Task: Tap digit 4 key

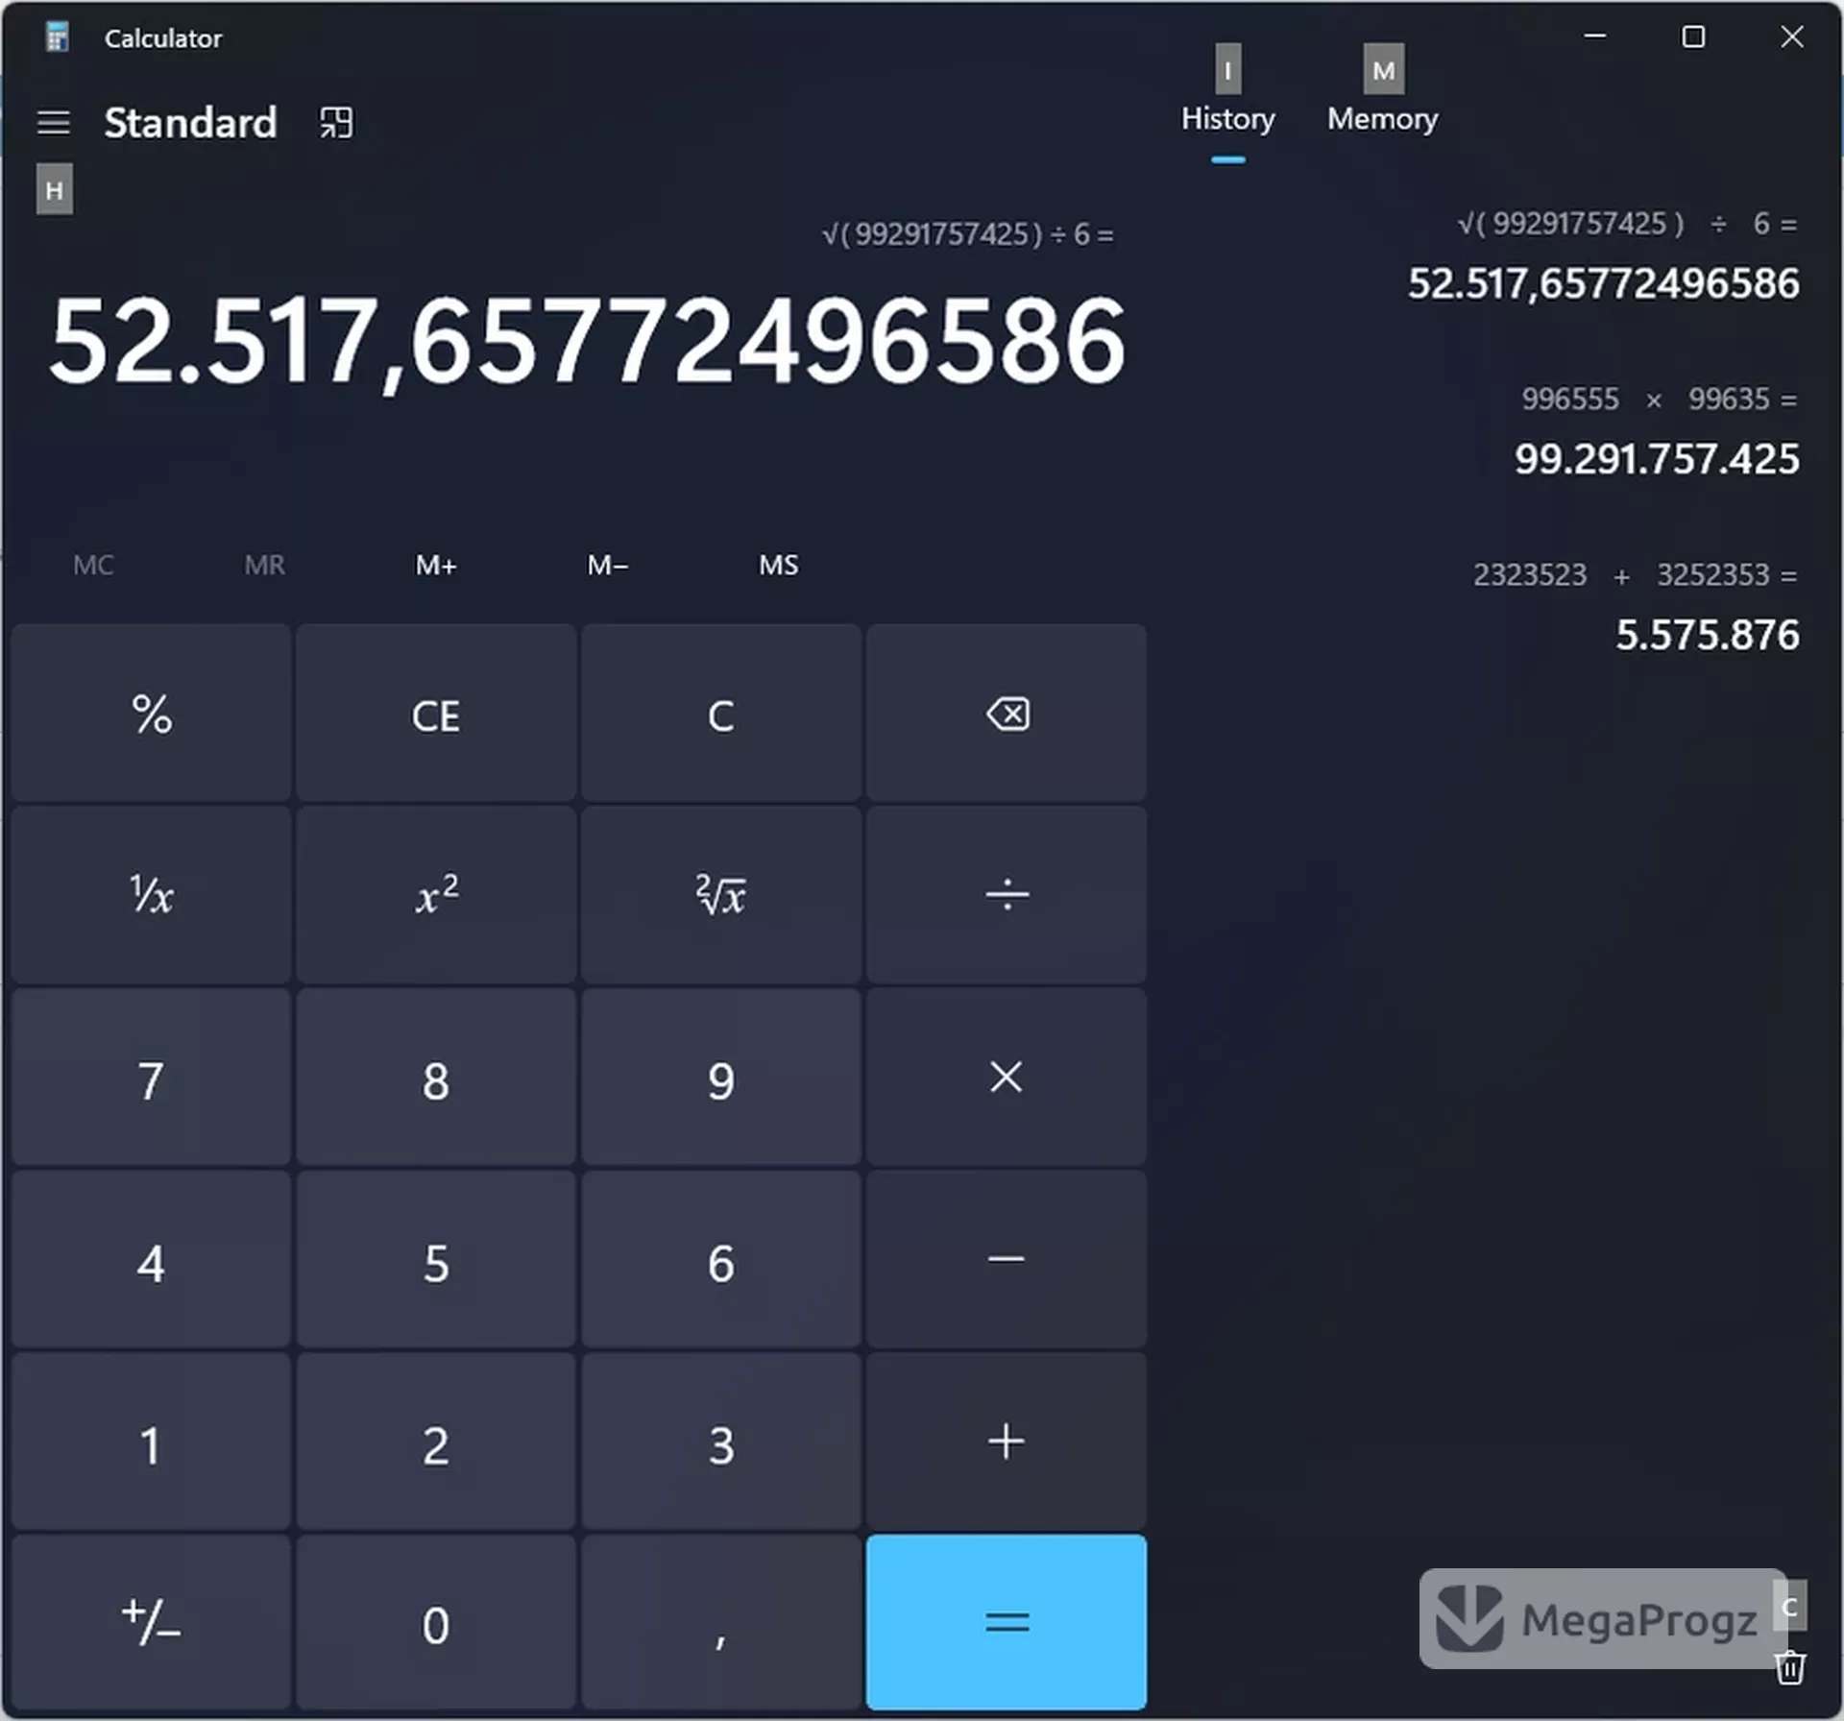Action: click(151, 1259)
